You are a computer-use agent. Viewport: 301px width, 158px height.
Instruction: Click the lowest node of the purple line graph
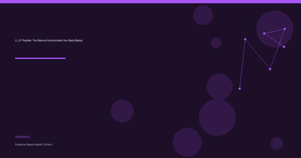[240, 88]
